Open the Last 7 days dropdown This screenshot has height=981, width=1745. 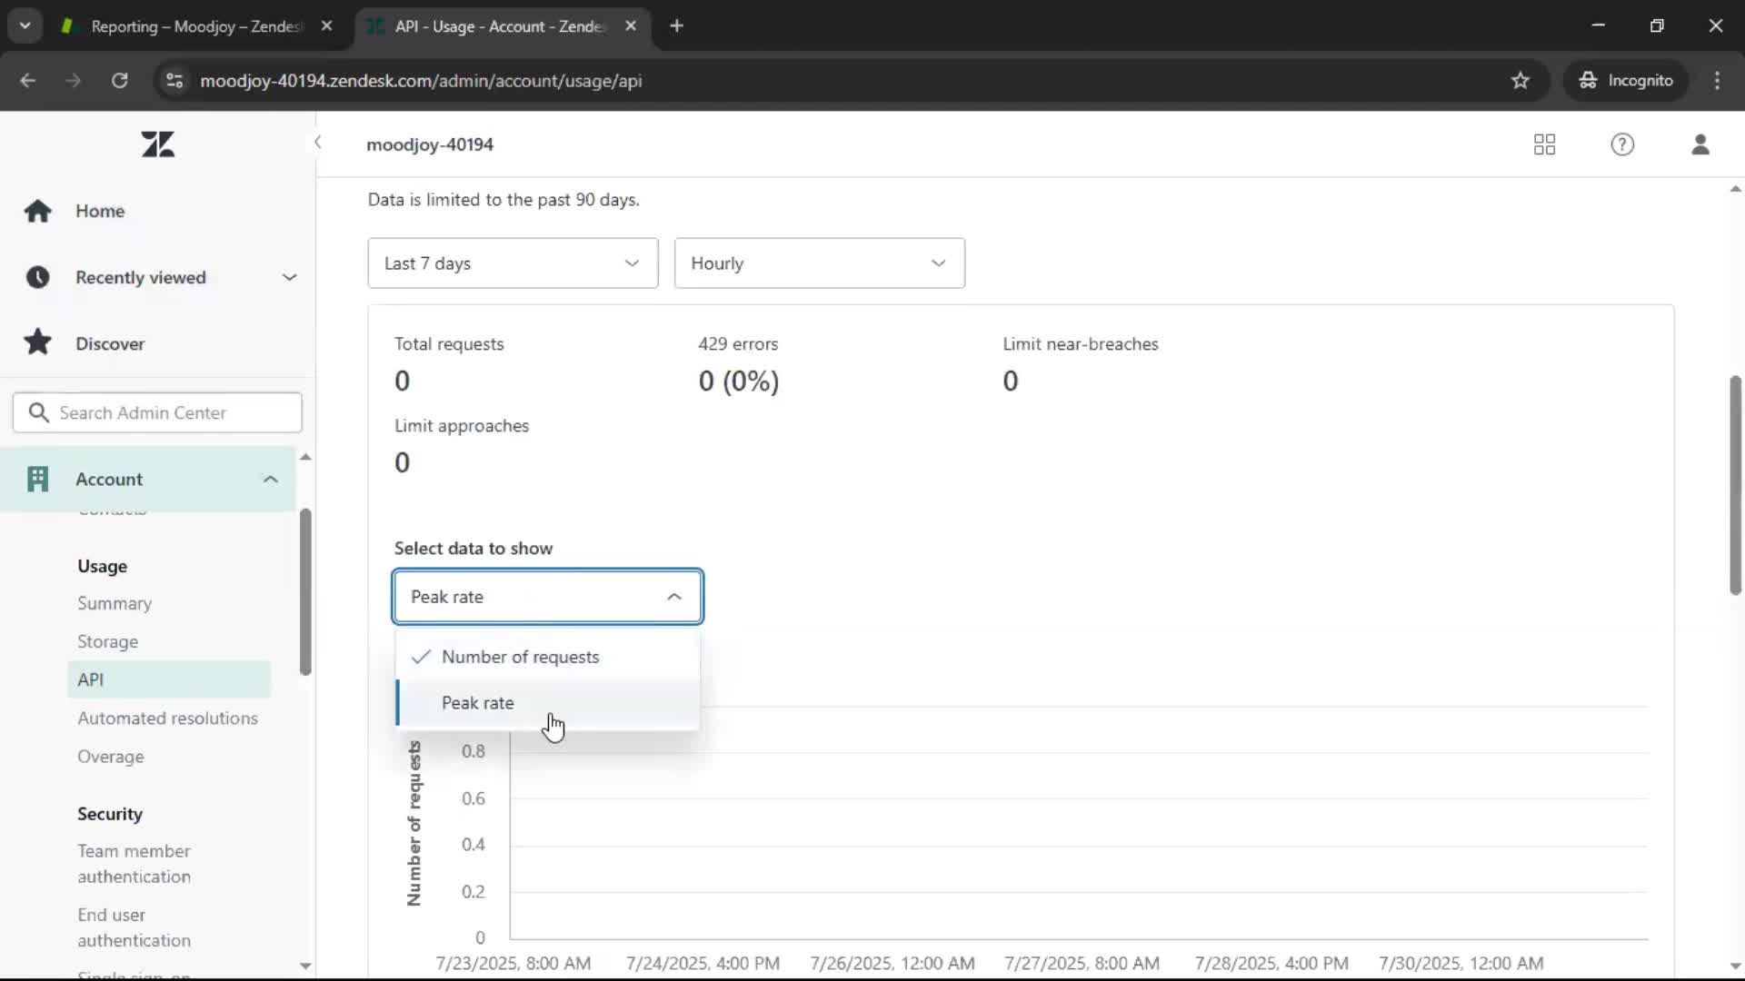click(513, 263)
